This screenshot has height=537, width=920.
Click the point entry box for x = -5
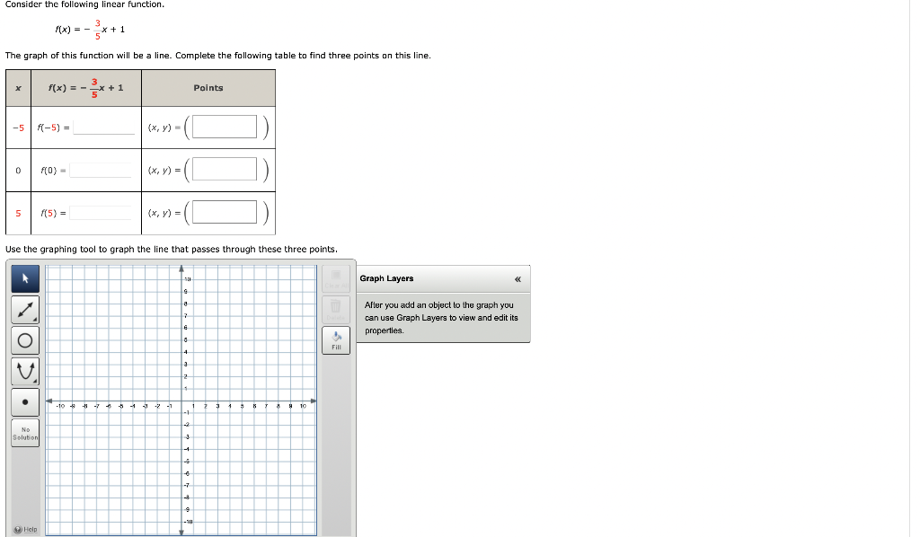pyautogui.click(x=223, y=126)
